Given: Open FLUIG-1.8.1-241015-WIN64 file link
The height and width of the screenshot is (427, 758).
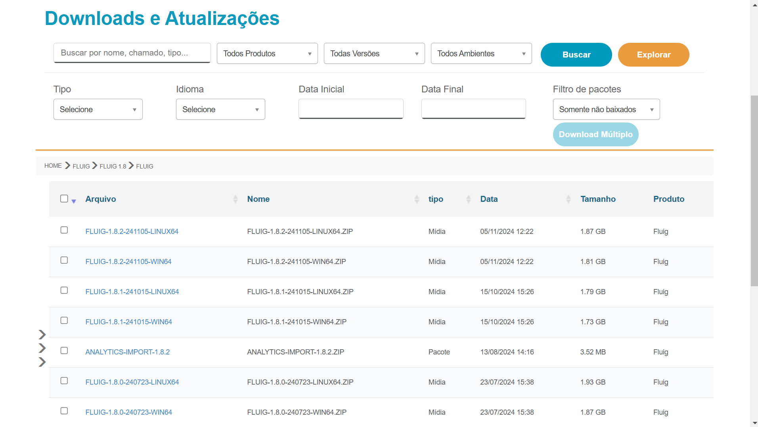Looking at the screenshot, I should (129, 322).
